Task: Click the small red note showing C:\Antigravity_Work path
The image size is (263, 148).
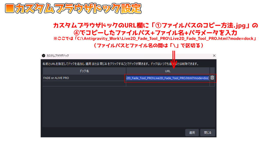Action: click(154, 39)
